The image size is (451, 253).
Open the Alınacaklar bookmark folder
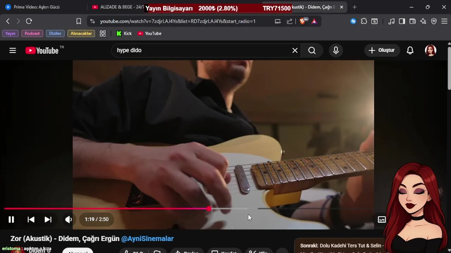81,33
